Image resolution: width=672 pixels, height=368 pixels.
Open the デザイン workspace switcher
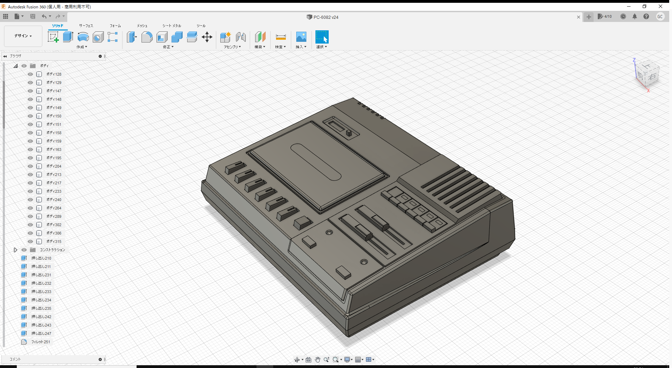pos(23,36)
